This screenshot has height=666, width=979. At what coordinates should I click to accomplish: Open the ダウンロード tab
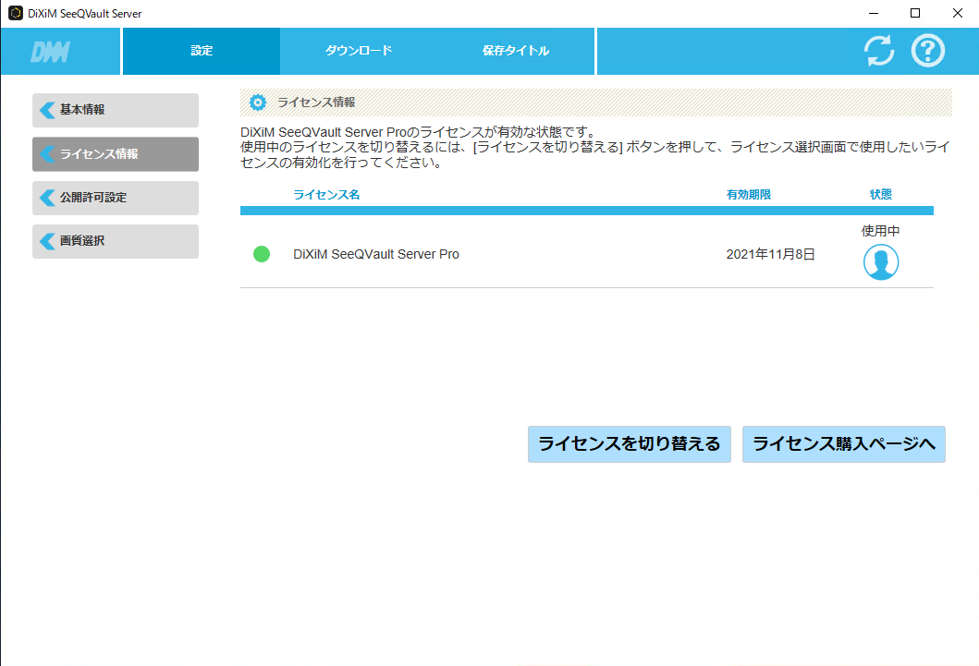[x=359, y=51]
